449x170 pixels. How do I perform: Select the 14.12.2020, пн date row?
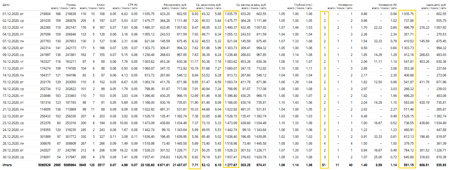[x=13, y=75]
